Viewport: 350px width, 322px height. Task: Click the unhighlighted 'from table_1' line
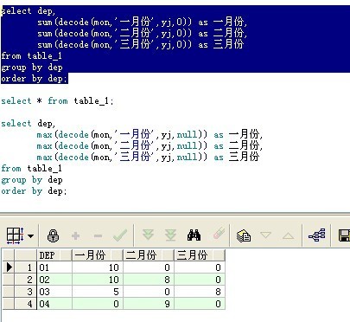pos(31,169)
